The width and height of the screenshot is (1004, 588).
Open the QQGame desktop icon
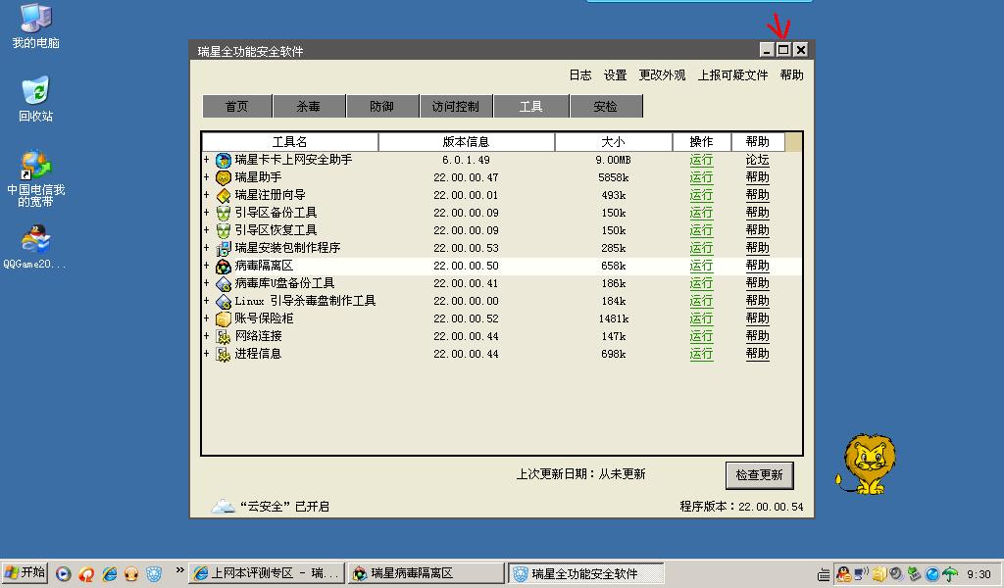35,239
